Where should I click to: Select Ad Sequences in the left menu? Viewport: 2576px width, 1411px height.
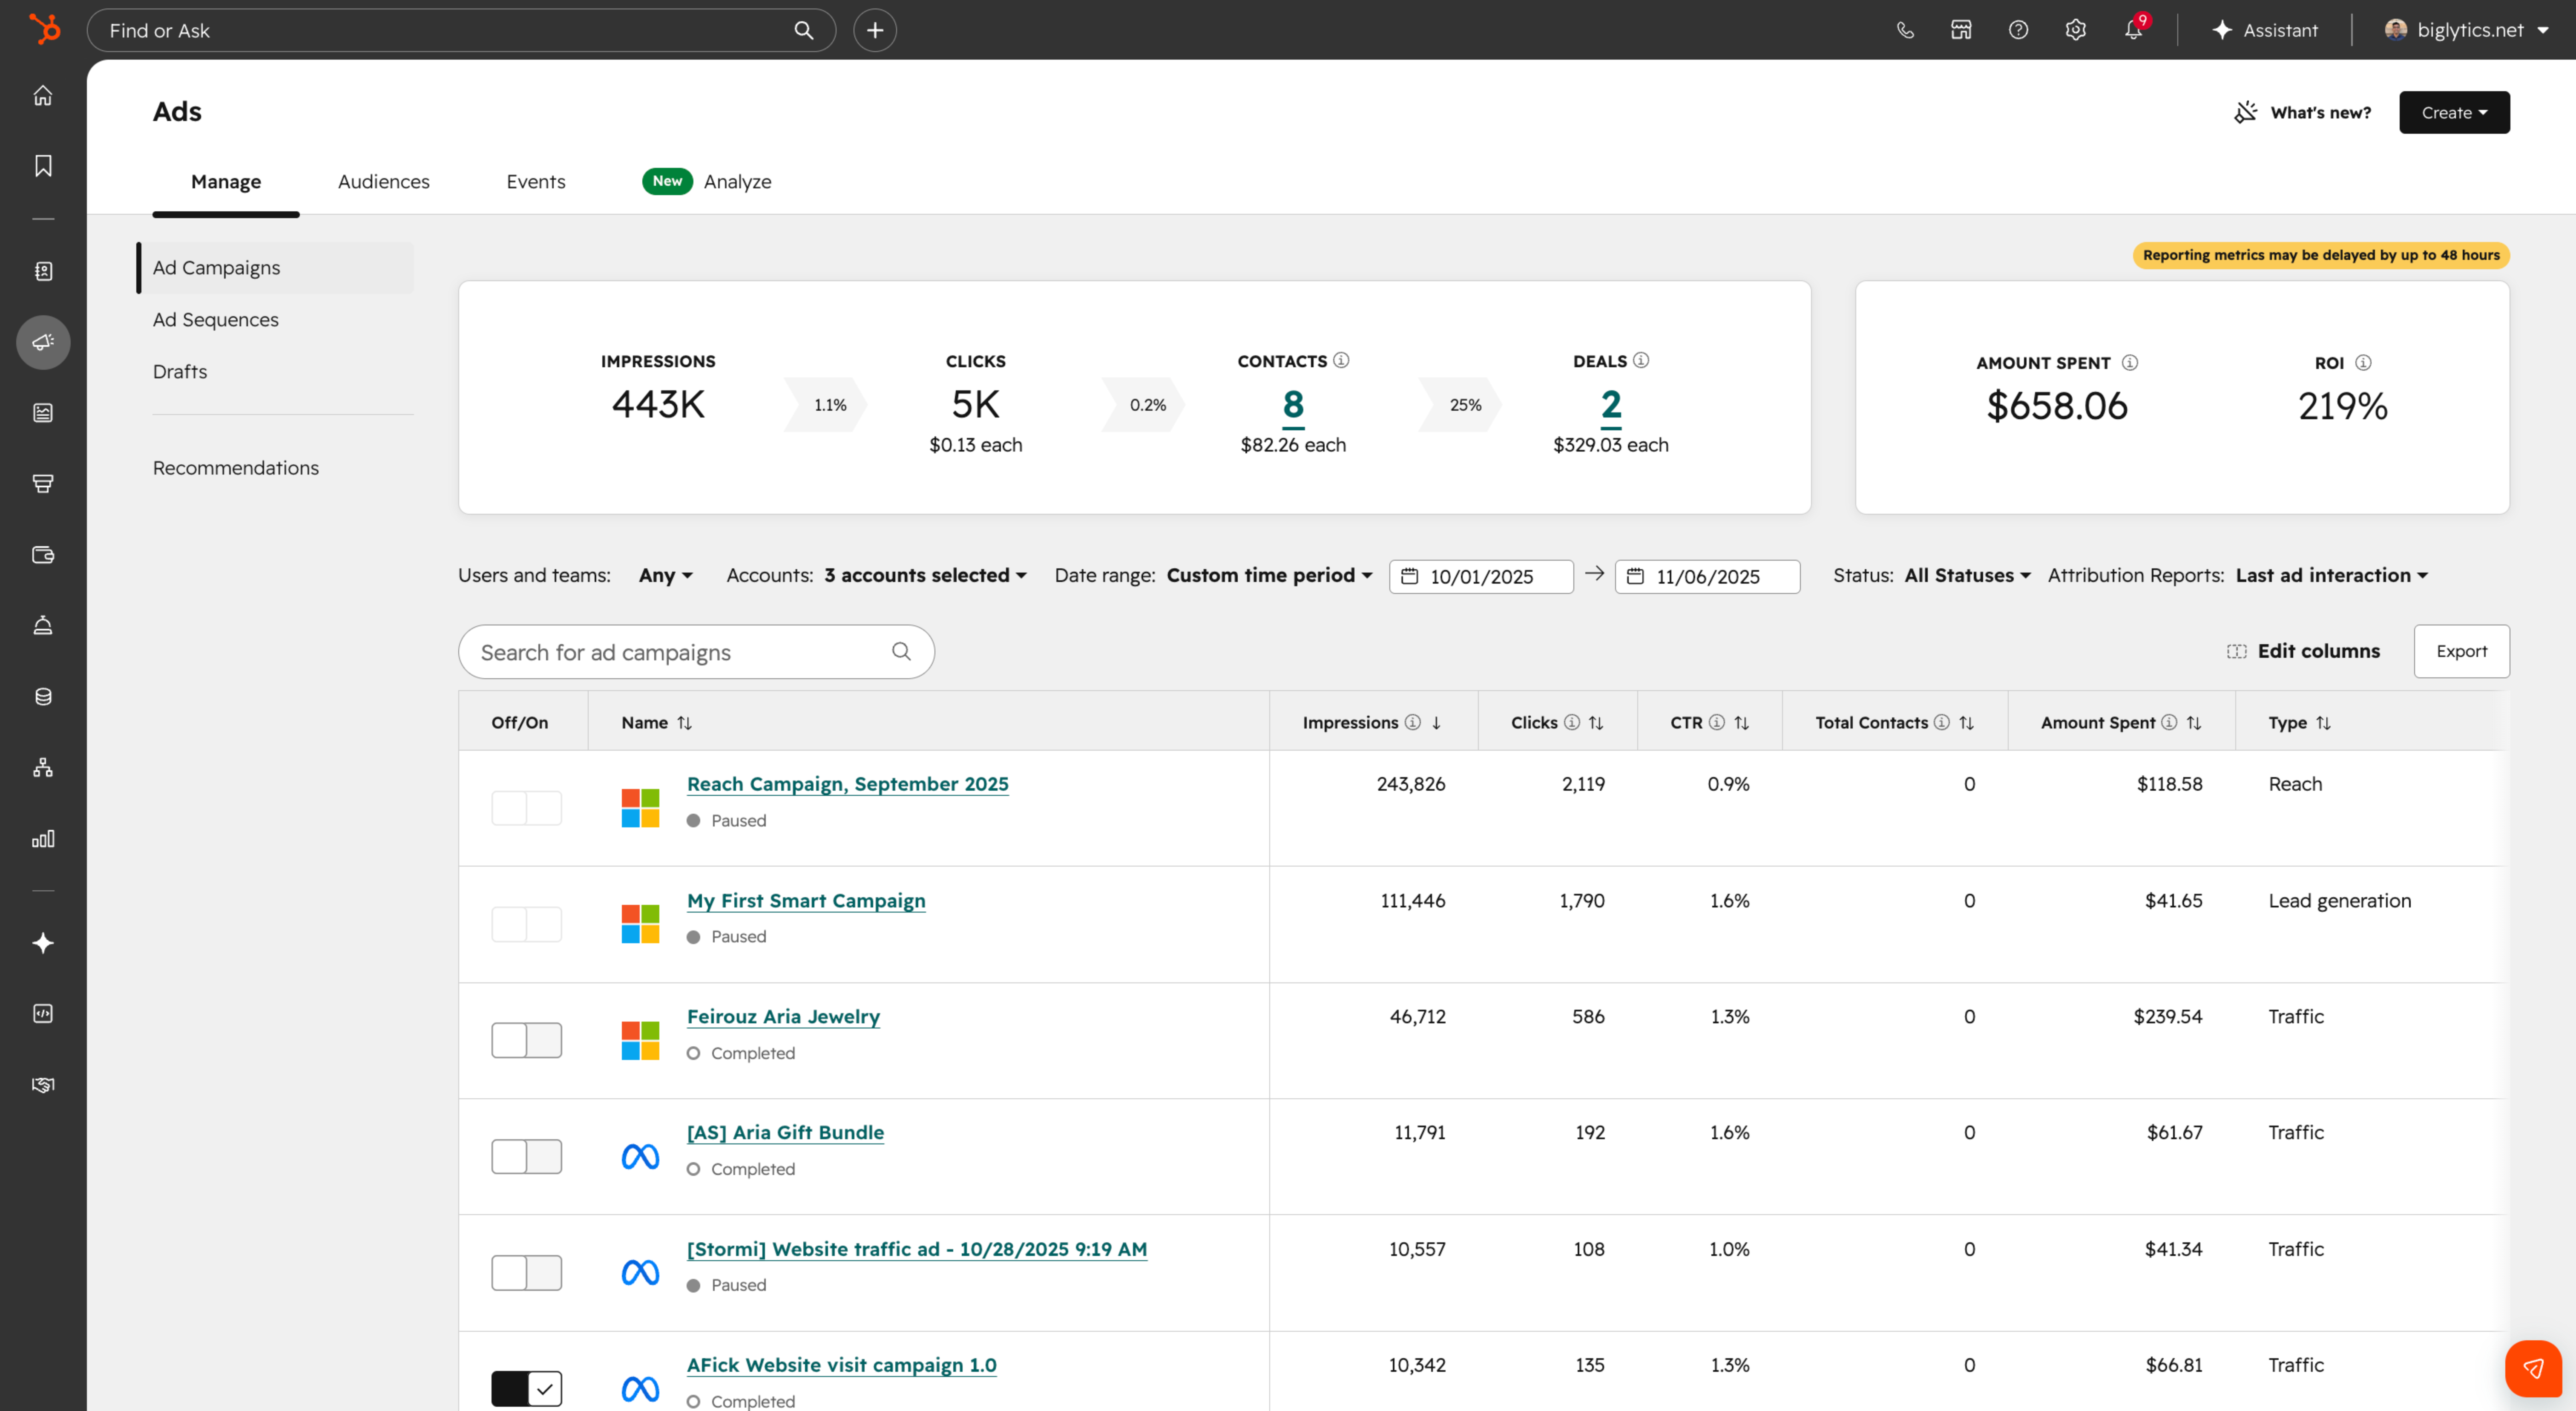click(x=216, y=319)
